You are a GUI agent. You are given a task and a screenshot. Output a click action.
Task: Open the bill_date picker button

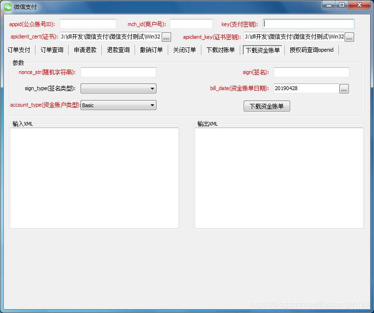[344, 89]
